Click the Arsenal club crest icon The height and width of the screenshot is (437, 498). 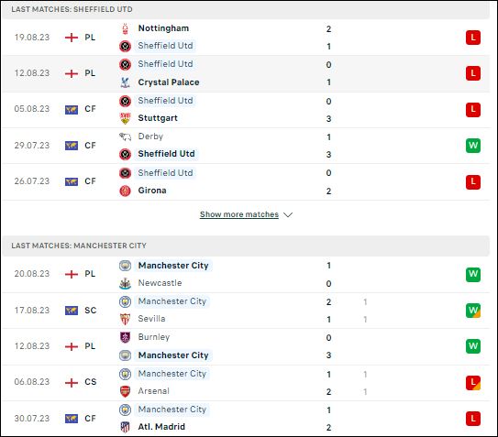[125, 391]
